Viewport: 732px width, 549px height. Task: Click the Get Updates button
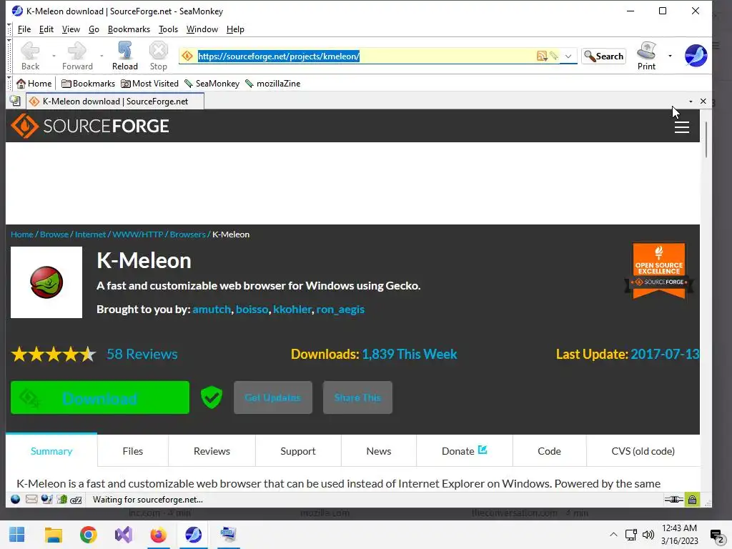[x=272, y=397]
